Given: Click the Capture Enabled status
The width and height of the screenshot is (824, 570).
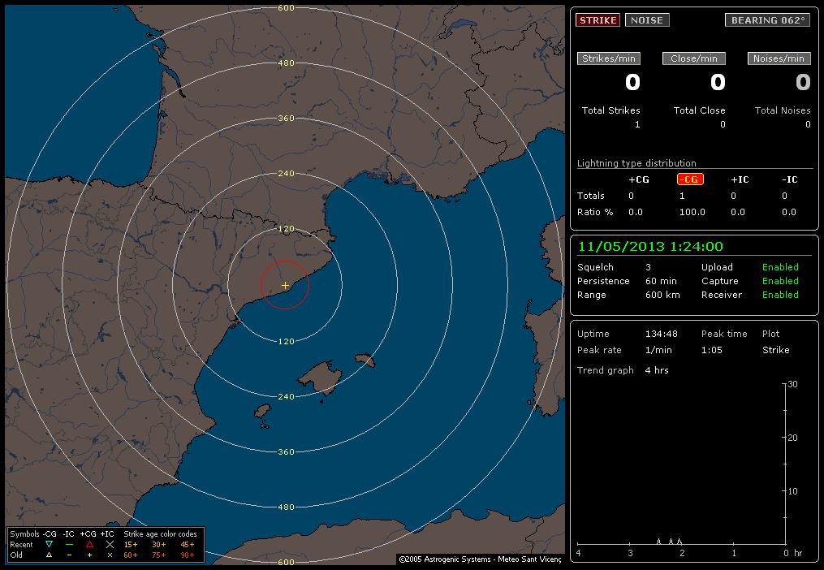Looking at the screenshot, I should pos(780,281).
